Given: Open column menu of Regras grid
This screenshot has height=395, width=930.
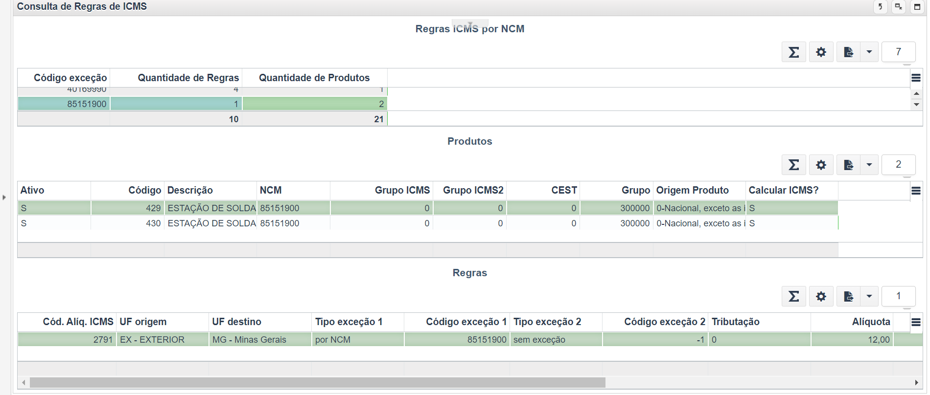Looking at the screenshot, I should (x=916, y=322).
